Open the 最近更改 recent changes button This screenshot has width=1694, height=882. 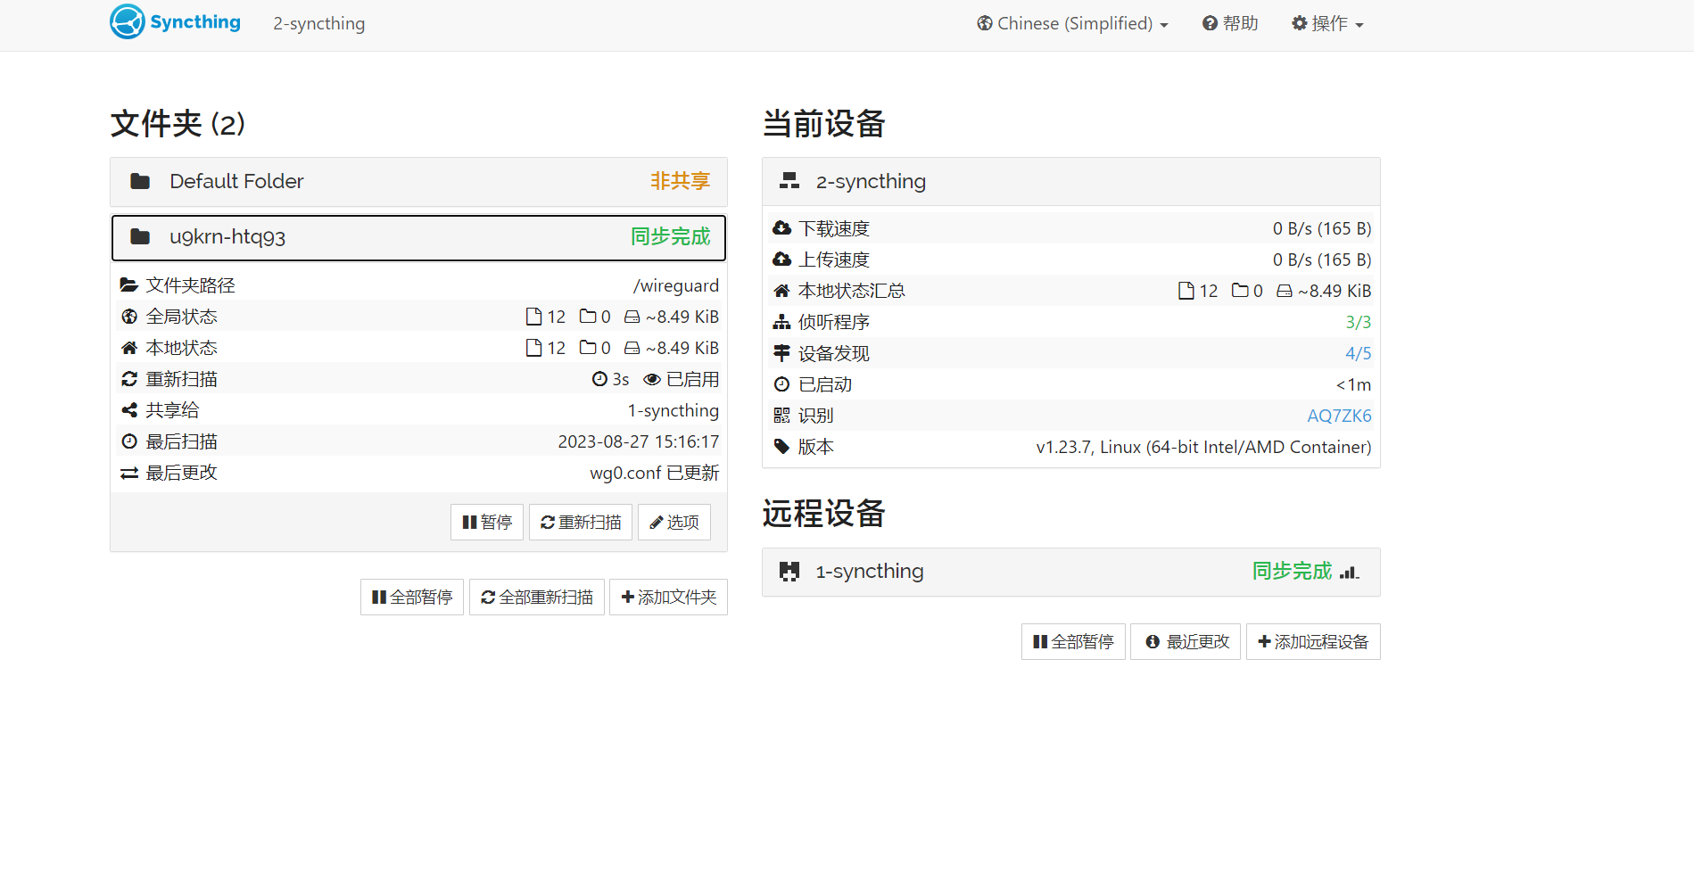coord(1186,641)
